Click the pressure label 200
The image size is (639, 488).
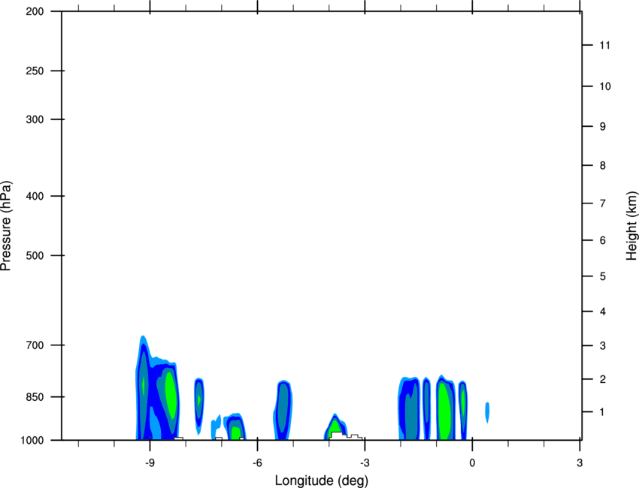(35, 11)
